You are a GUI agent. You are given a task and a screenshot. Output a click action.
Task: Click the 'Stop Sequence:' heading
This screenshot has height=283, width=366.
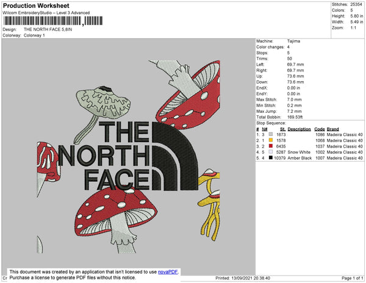(271, 123)
